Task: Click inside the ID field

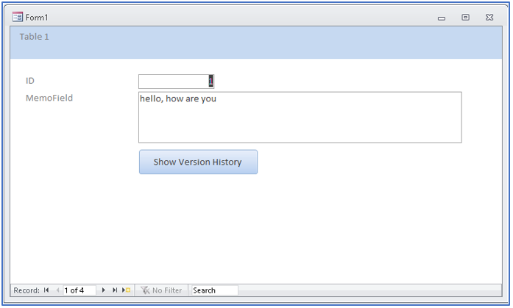Action: click(176, 82)
